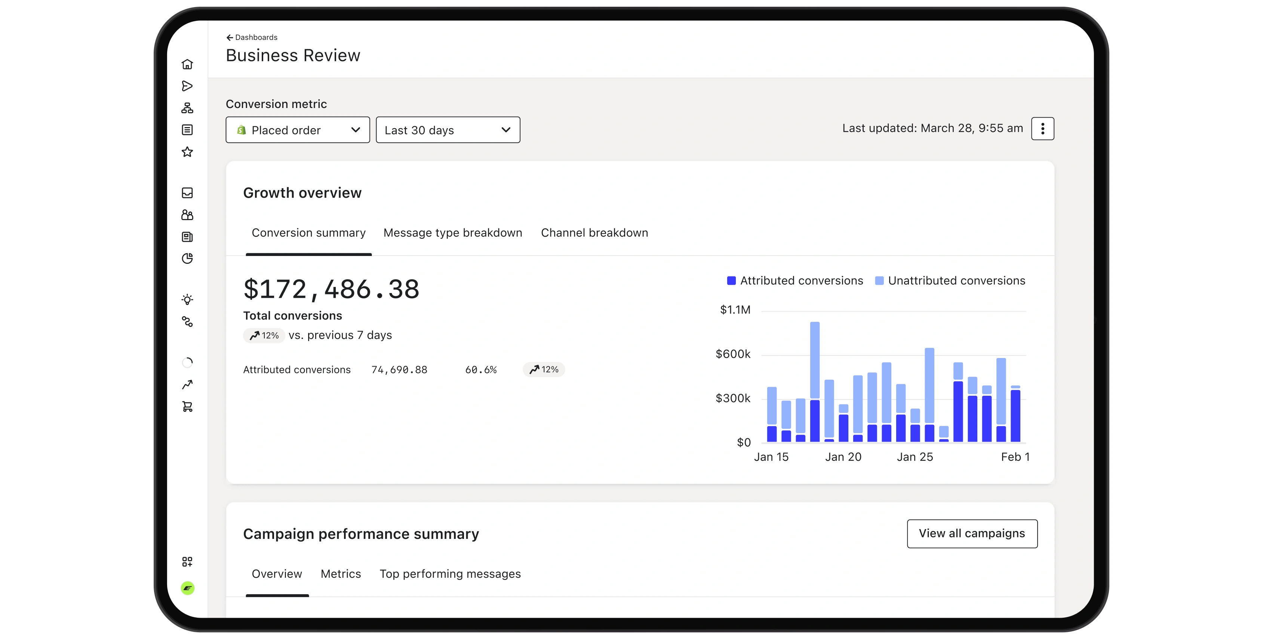Click the Jan 25 axis label
Screen dimensions: 1263x639
(x=915, y=457)
